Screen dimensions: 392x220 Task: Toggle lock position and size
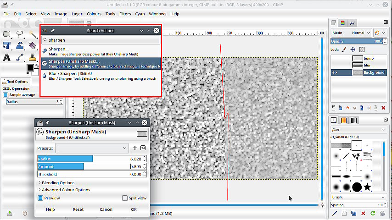tap(353, 49)
